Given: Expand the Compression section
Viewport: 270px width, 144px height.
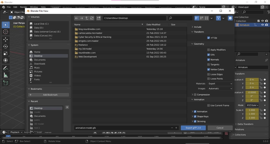Looking at the screenshot, I should 192,95.
